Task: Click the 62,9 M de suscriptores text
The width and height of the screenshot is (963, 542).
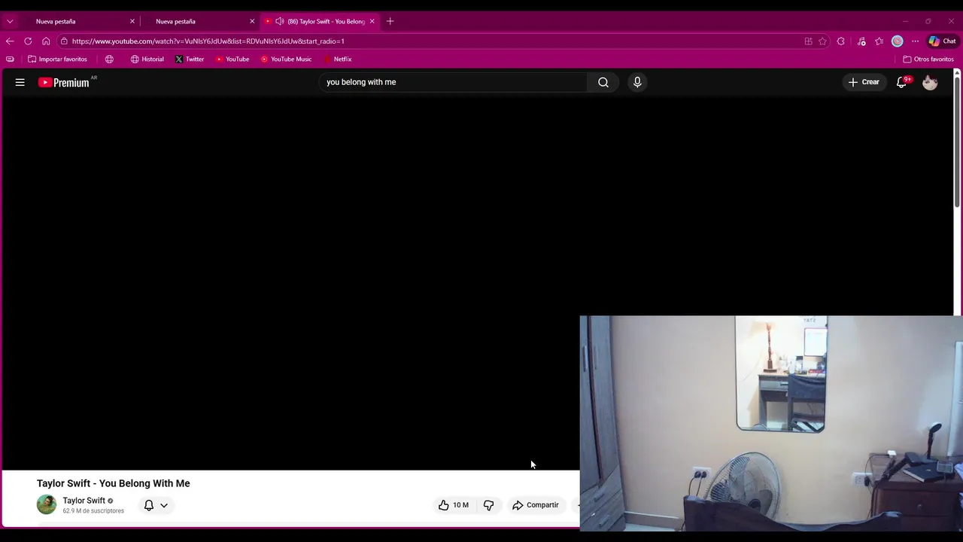Action: click(93, 511)
